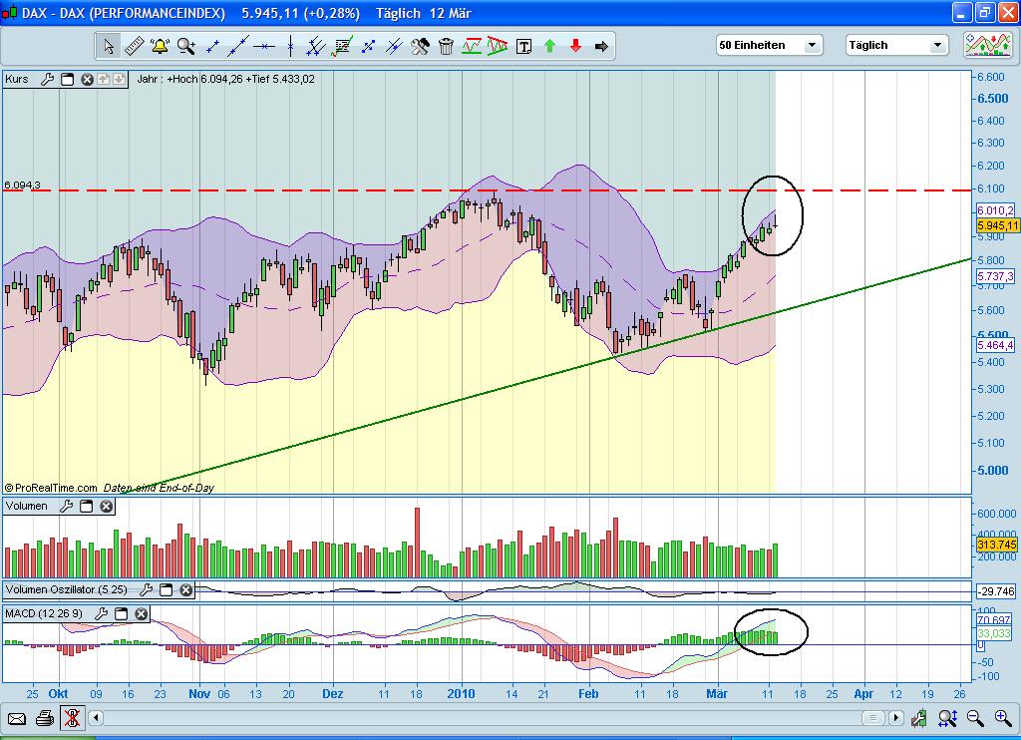Move Kurs panel down with arrow icon
The width and height of the screenshot is (1021, 740).
click(120, 80)
